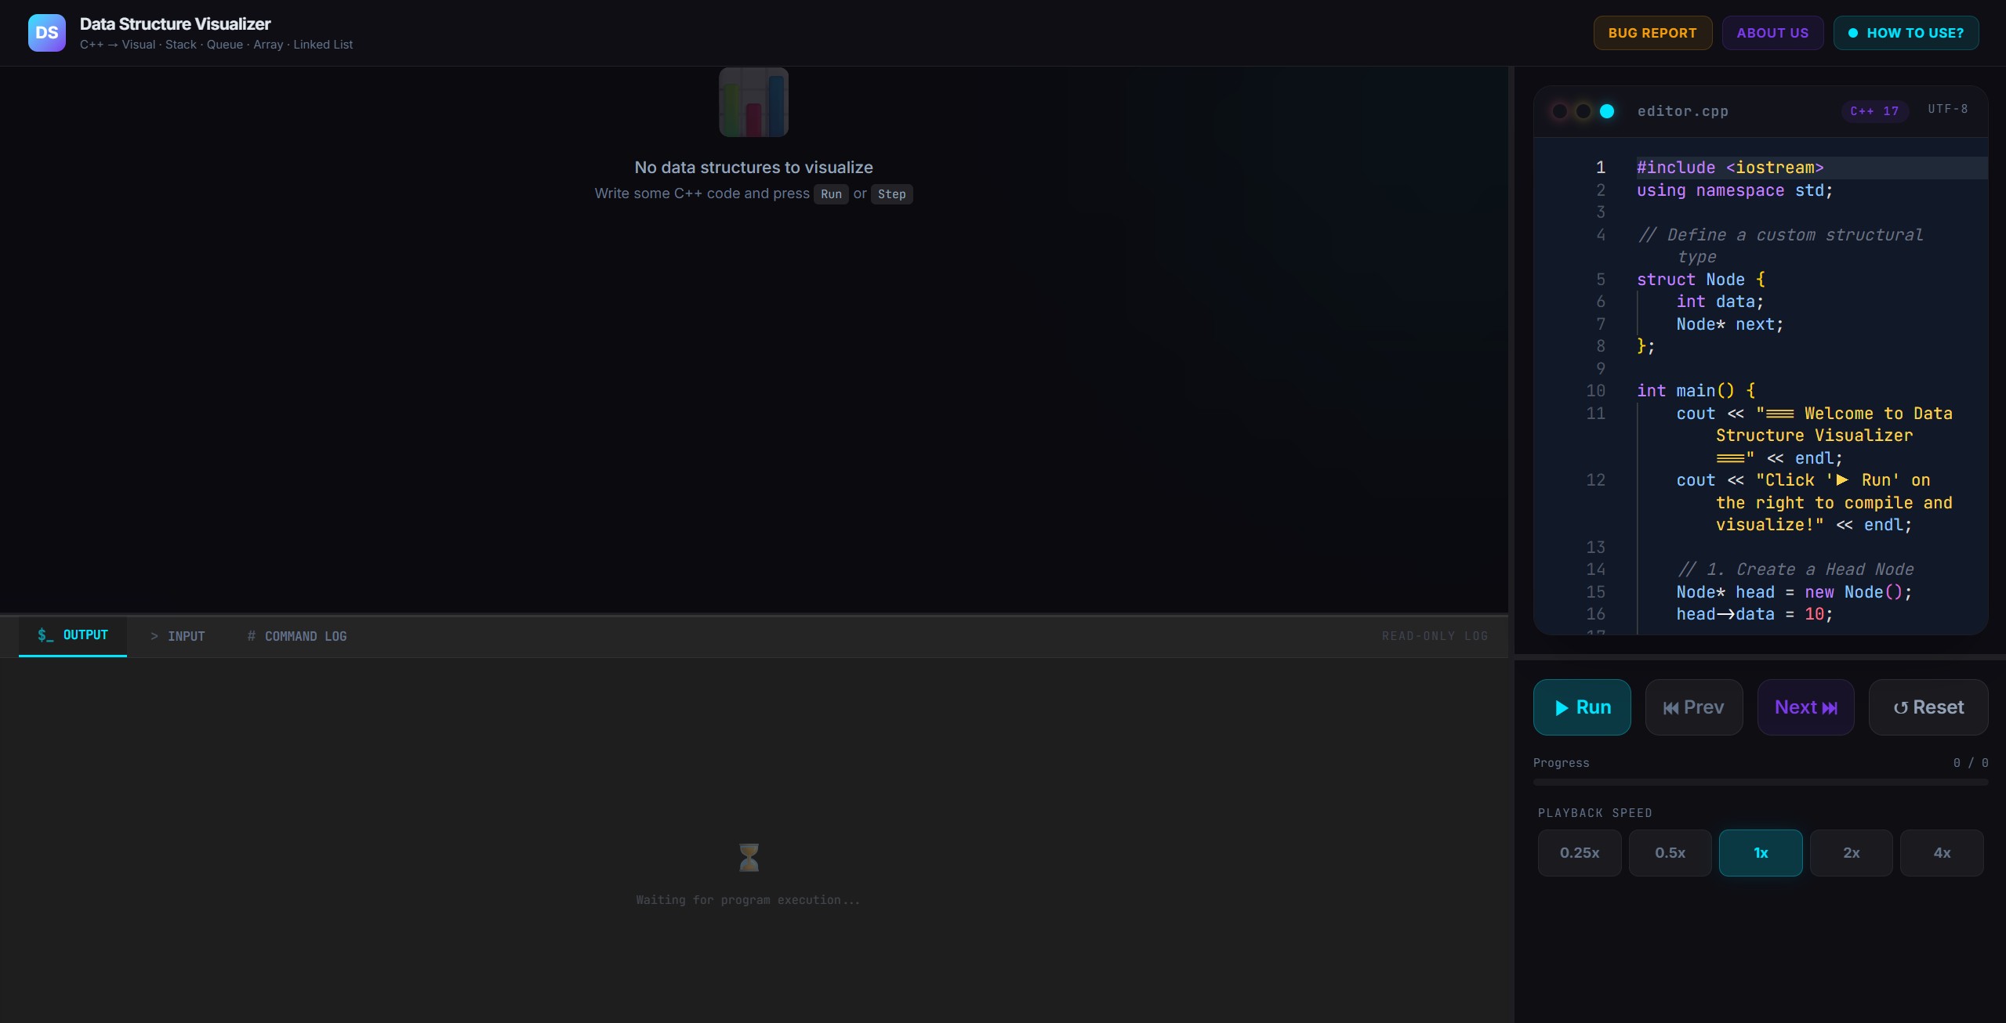
Task: Click the progress bar track
Action: (1761, 782)
